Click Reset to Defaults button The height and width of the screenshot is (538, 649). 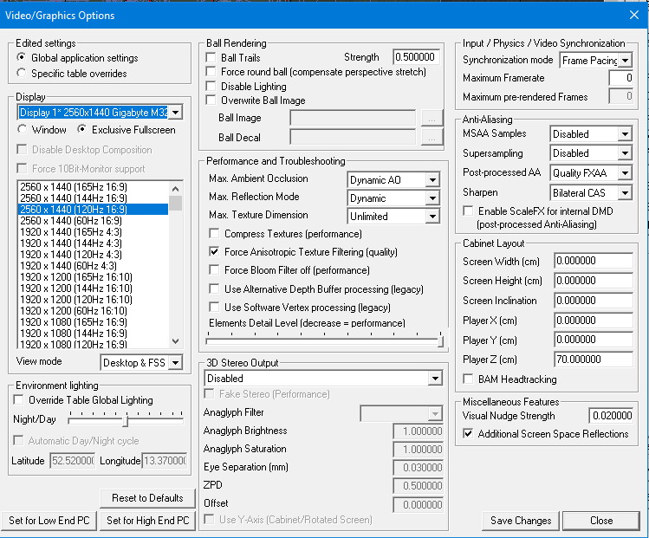147,498
